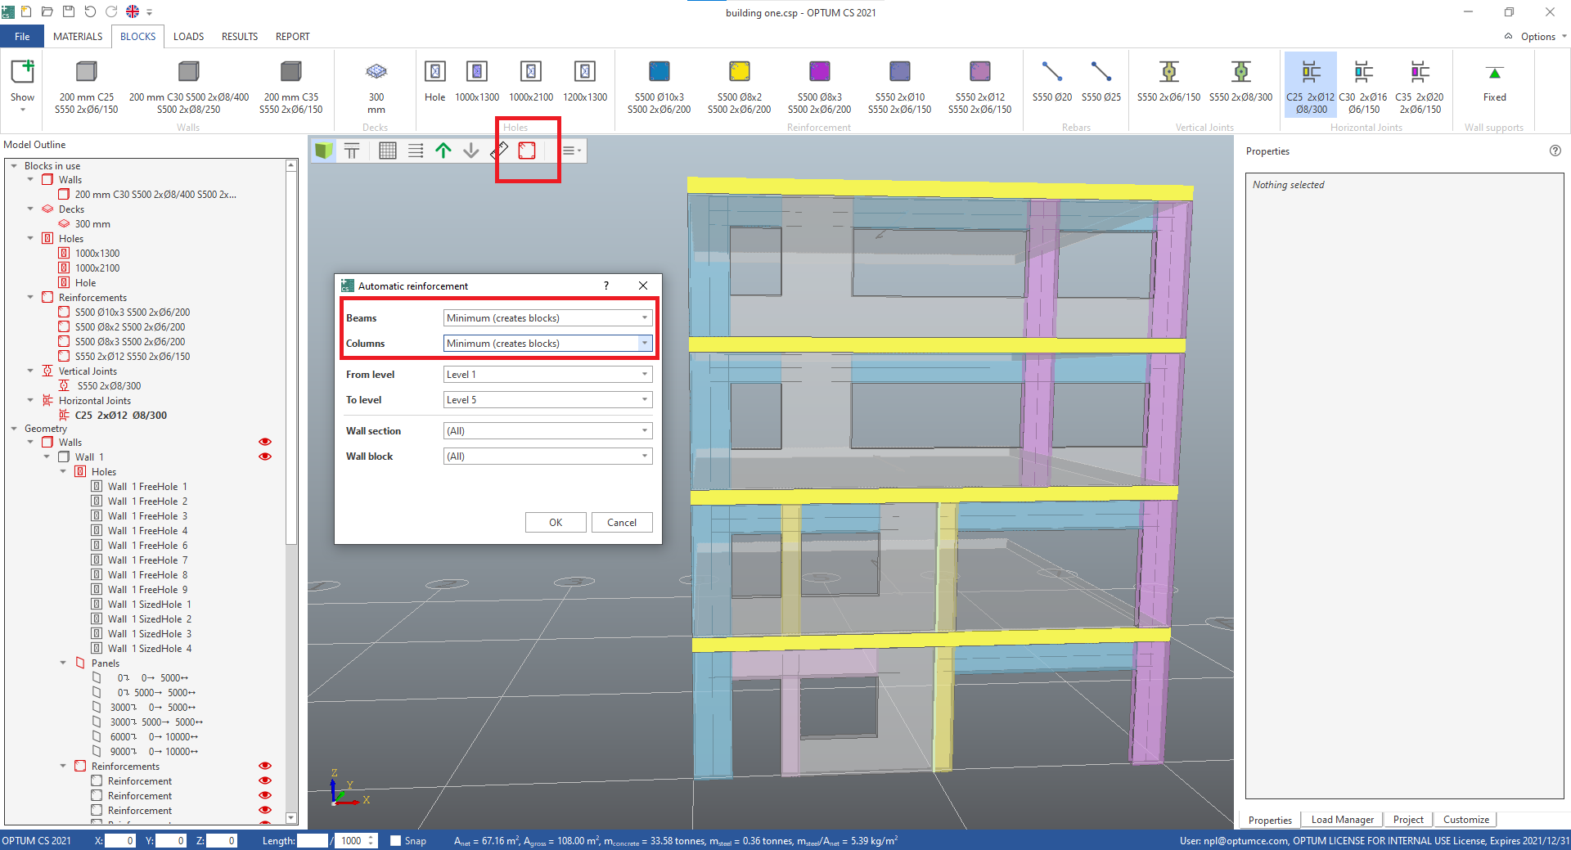Select the 200 mm C35 wall block

pyautogui.click(x=290, y=82)
